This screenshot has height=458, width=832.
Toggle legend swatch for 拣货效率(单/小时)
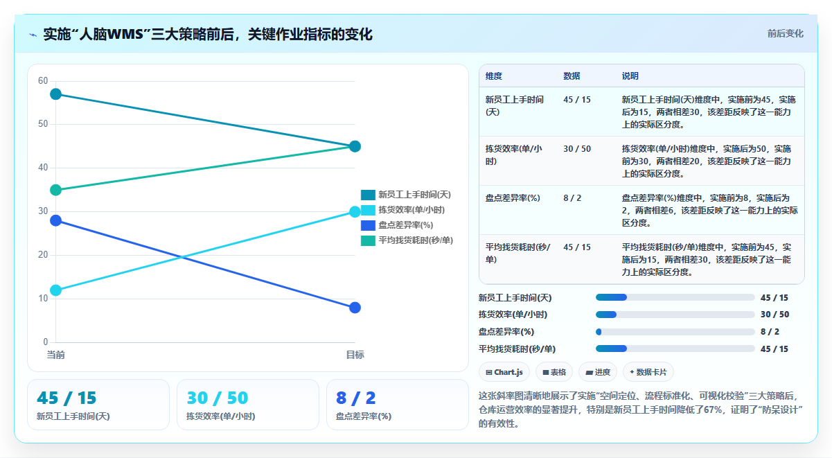(x=368, y=210)
